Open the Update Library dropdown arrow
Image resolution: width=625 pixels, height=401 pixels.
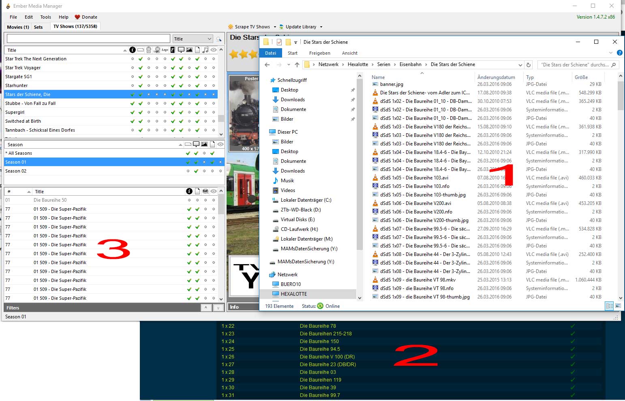tap(321, 27)
